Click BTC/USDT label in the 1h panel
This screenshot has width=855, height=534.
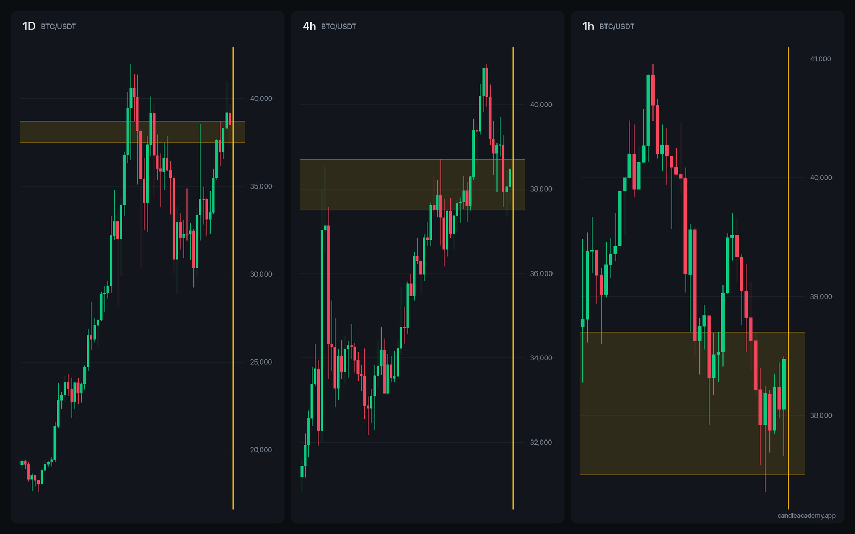point(617,27)
